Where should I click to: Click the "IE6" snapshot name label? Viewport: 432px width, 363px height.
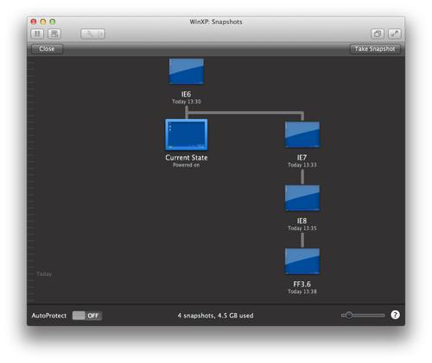tap(186, 94)
